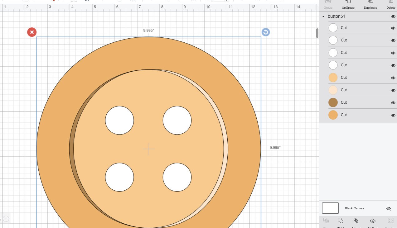Click the light cream layer color swatch

pos(333,90)
